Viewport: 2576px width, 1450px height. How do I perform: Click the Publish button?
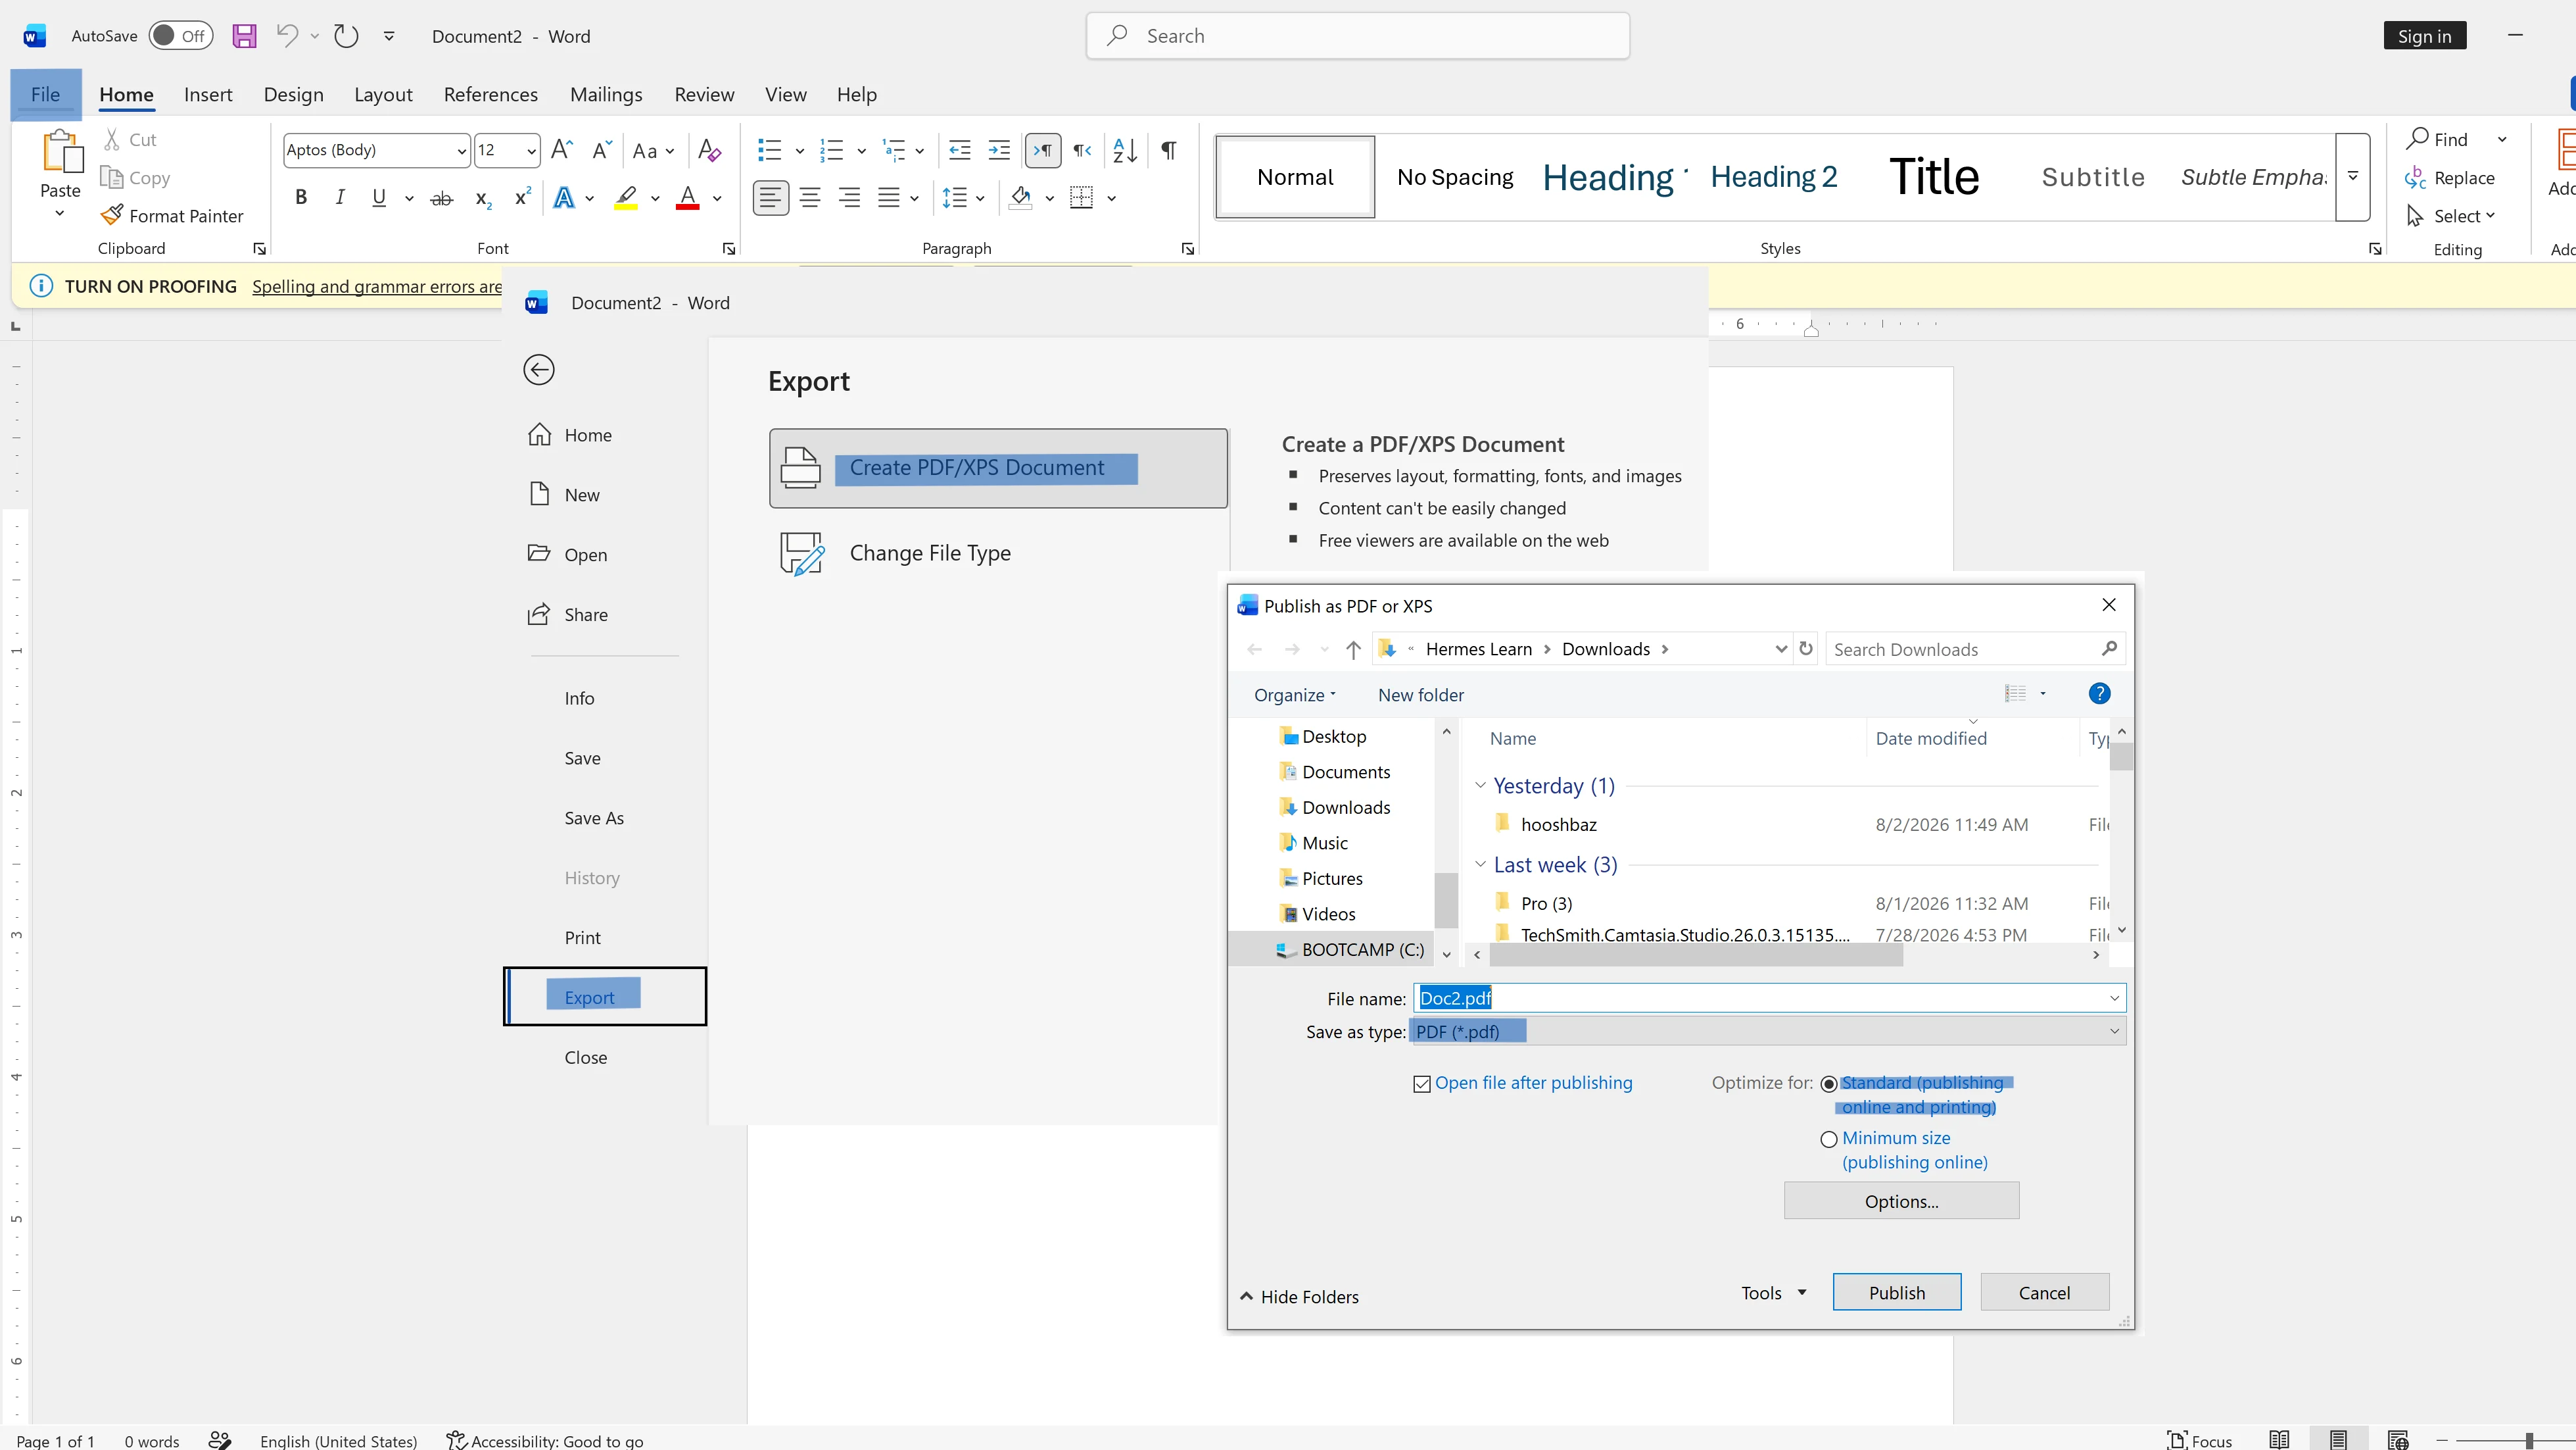point(1897,1292)
